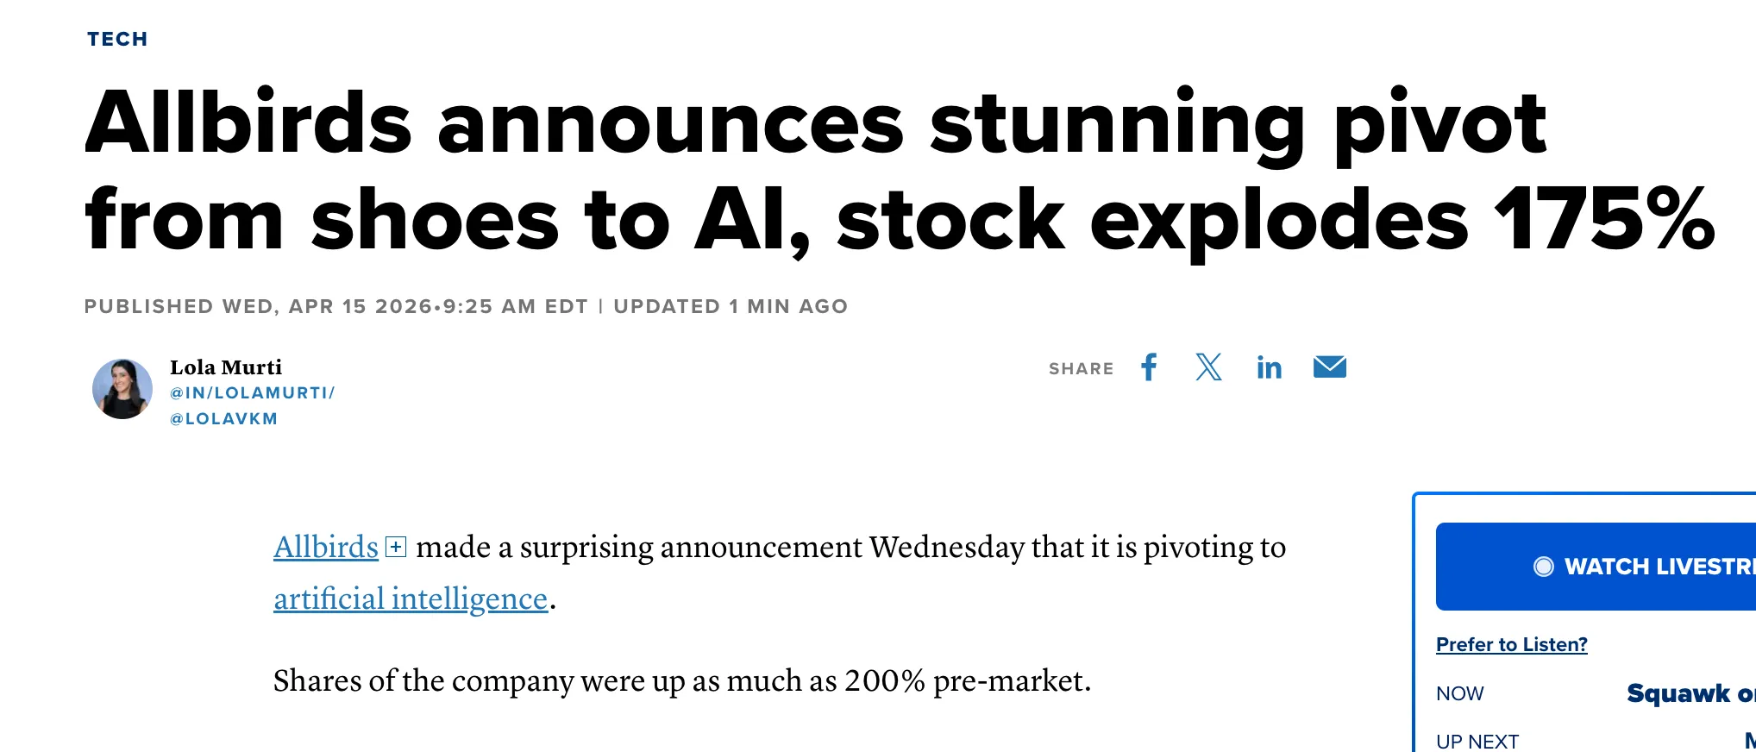Open the Allbirds company link

[x=326, y=547]
